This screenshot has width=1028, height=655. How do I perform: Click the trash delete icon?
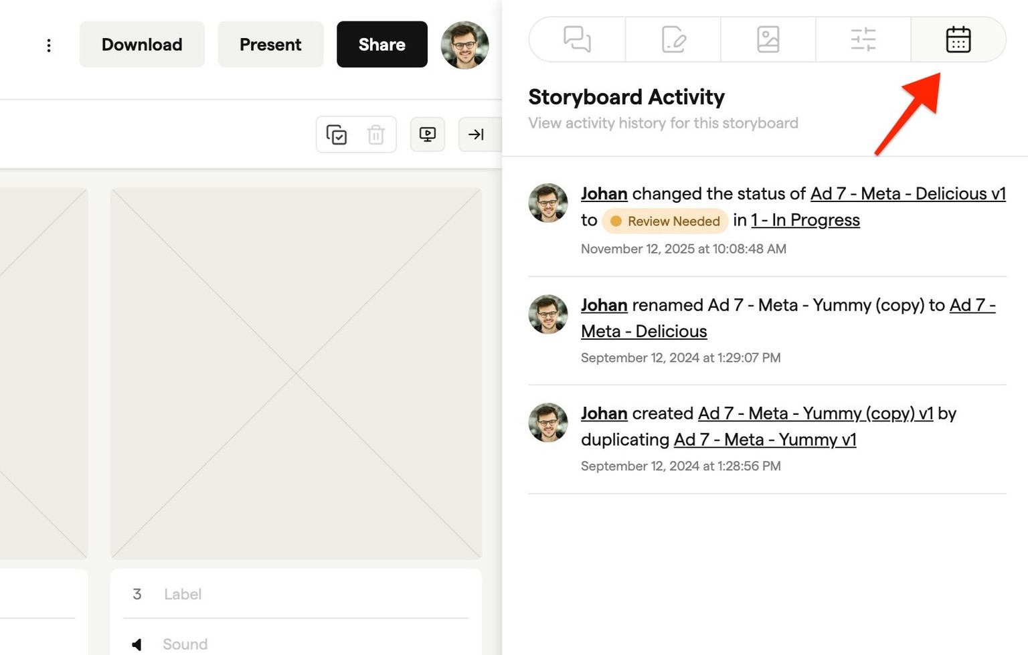pos(375,134)
